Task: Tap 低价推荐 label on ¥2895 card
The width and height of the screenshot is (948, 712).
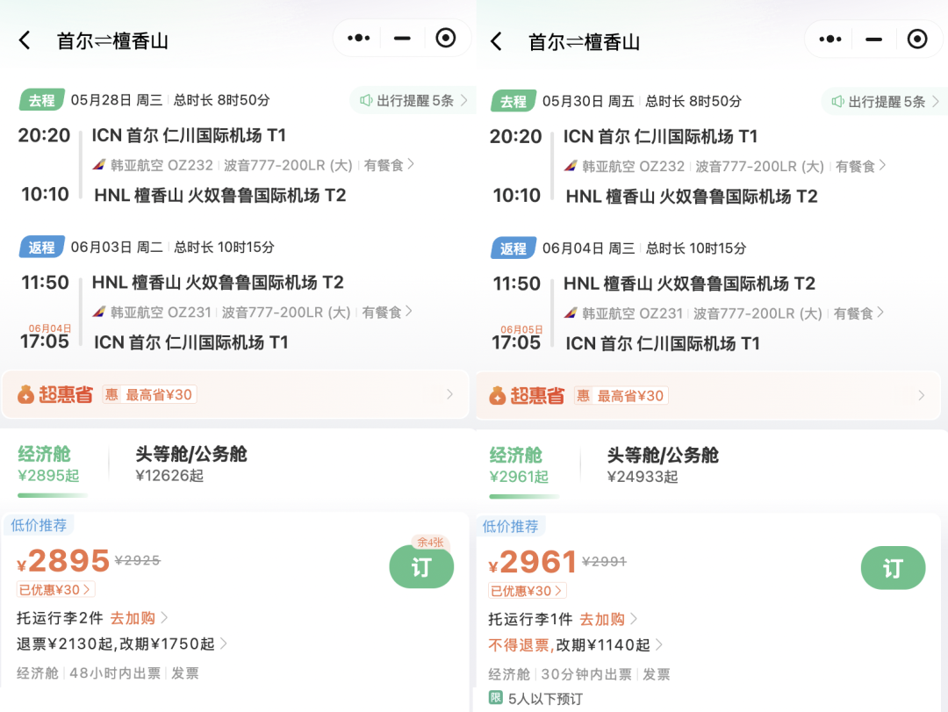Action: coord(39,525)
